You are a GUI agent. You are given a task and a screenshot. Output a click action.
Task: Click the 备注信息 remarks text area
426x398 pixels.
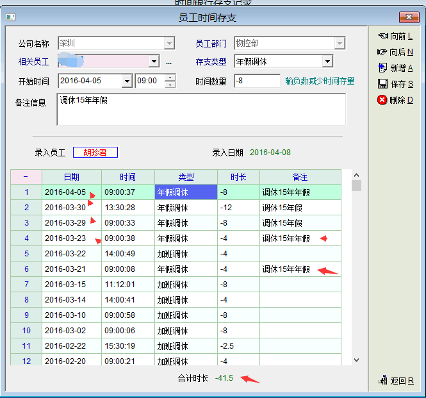pyautogui.click(x=201, y=110)
